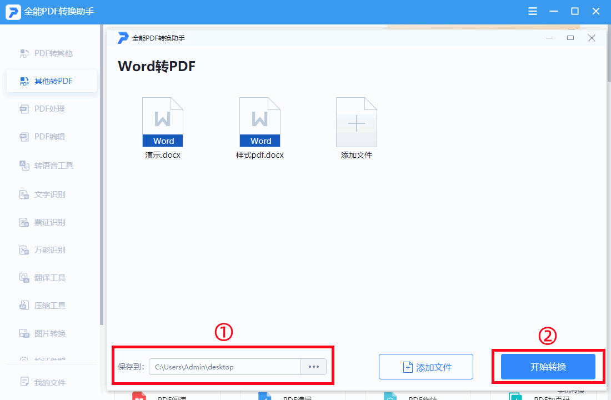Click the 添加文件 button near bottom
Image resolution: width=611 pixels, height=400 pixels.
click(425, 366)
